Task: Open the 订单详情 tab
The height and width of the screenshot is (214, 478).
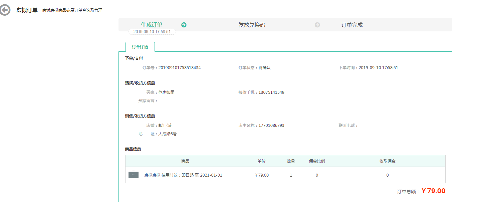Action: (x=140, y=47)
